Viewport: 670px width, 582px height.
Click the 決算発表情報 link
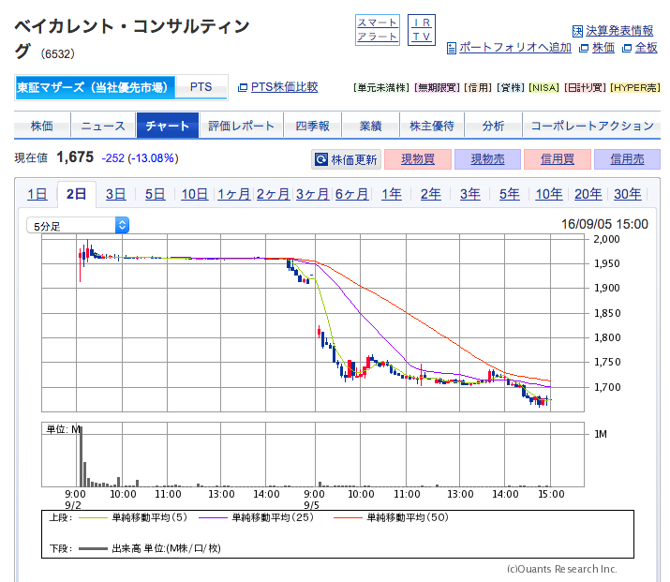tap(619, 31)
